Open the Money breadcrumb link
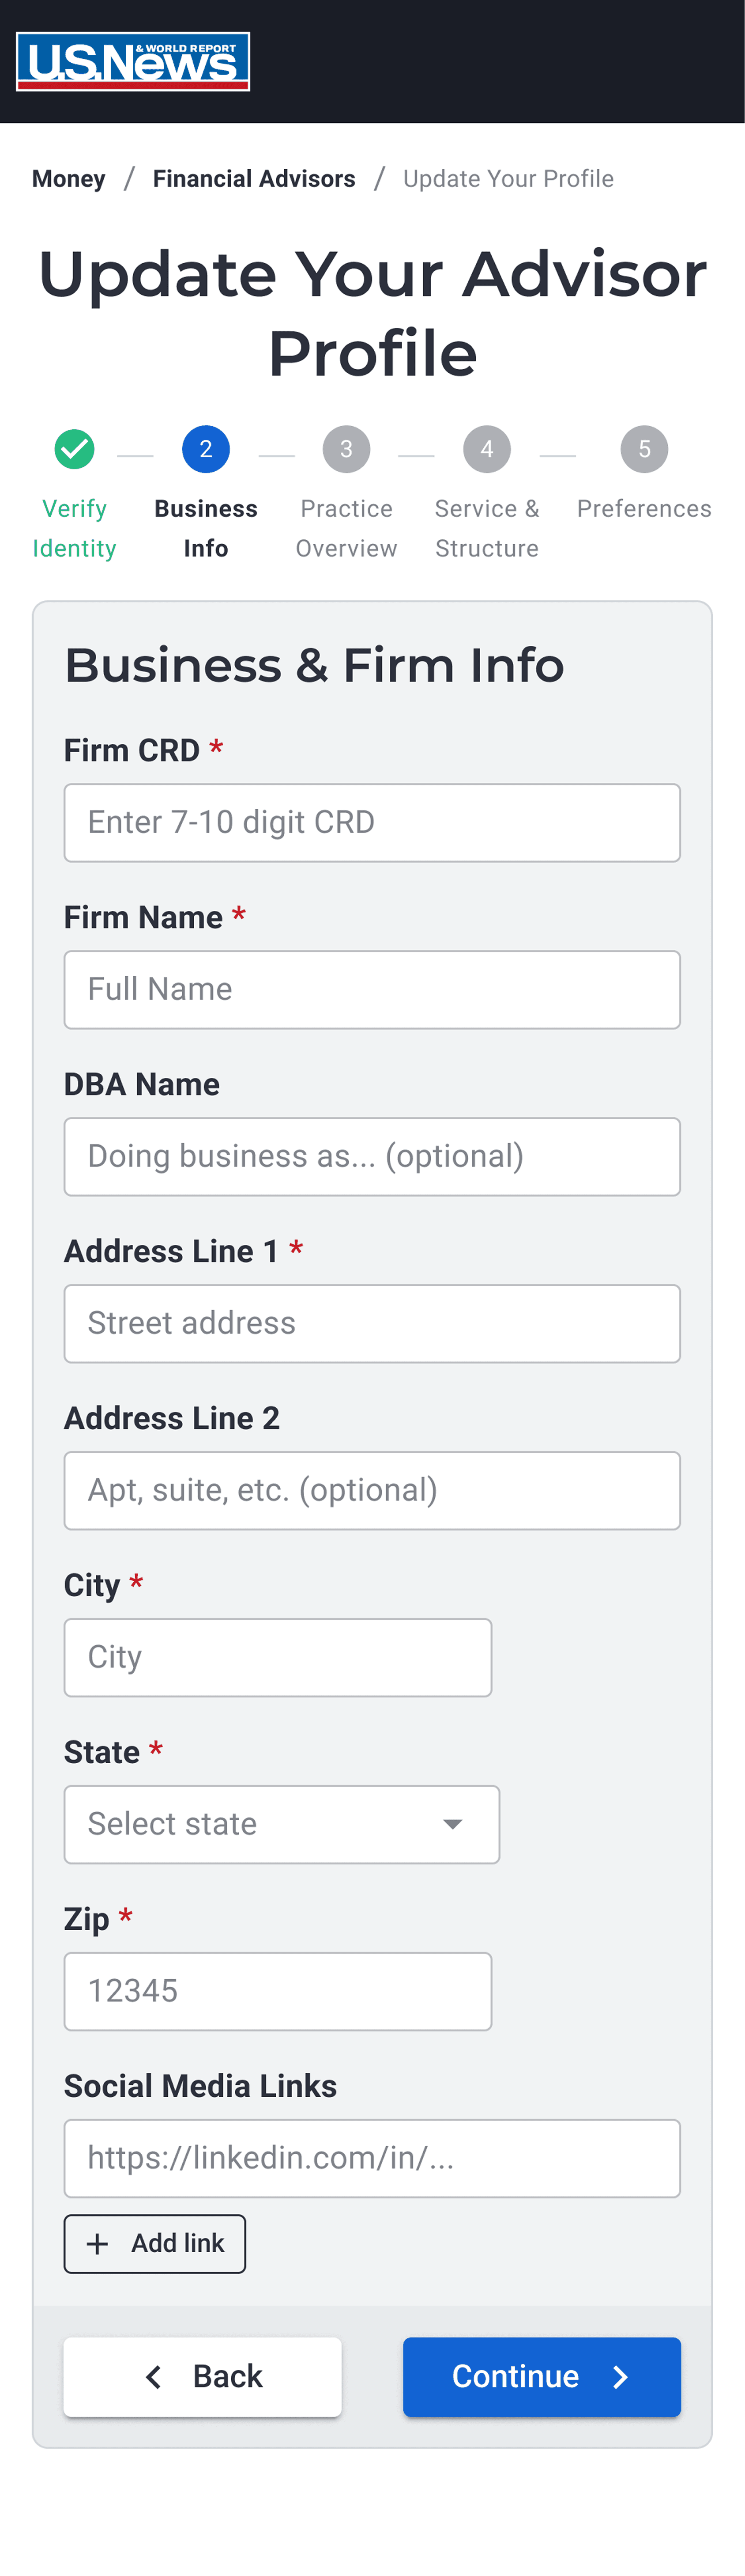Screen dimensions: 745x2576 point(68,179)
